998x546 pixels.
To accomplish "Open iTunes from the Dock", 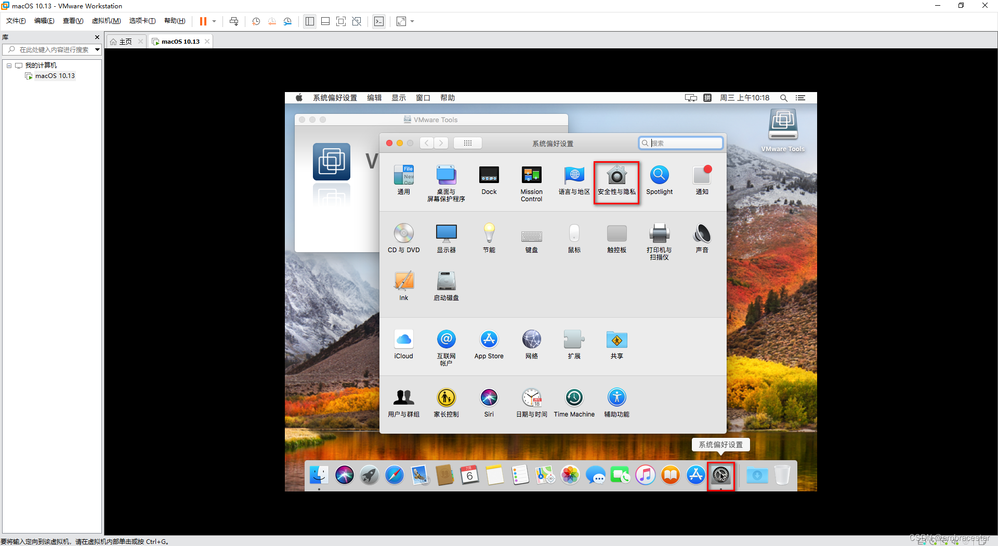I will (645, 475).
